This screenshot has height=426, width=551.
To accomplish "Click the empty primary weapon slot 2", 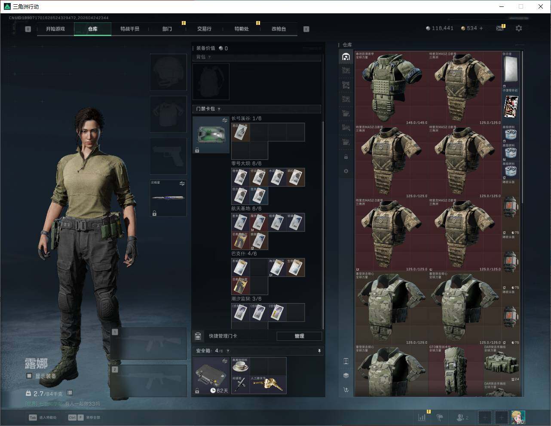I will click(x=149, y=381).
